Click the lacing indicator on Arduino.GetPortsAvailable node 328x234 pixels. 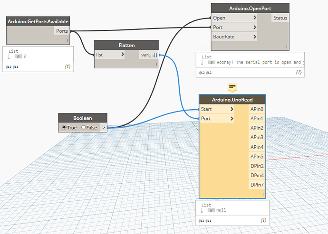(x=67, y=40)
